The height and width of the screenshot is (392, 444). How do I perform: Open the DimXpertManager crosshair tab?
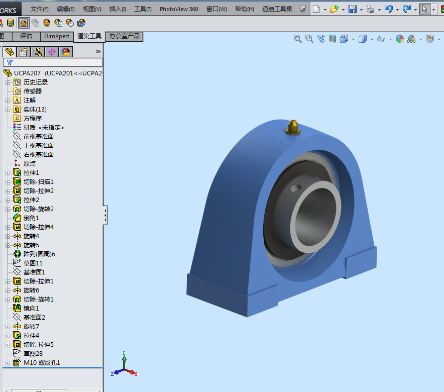pos(52,52)
